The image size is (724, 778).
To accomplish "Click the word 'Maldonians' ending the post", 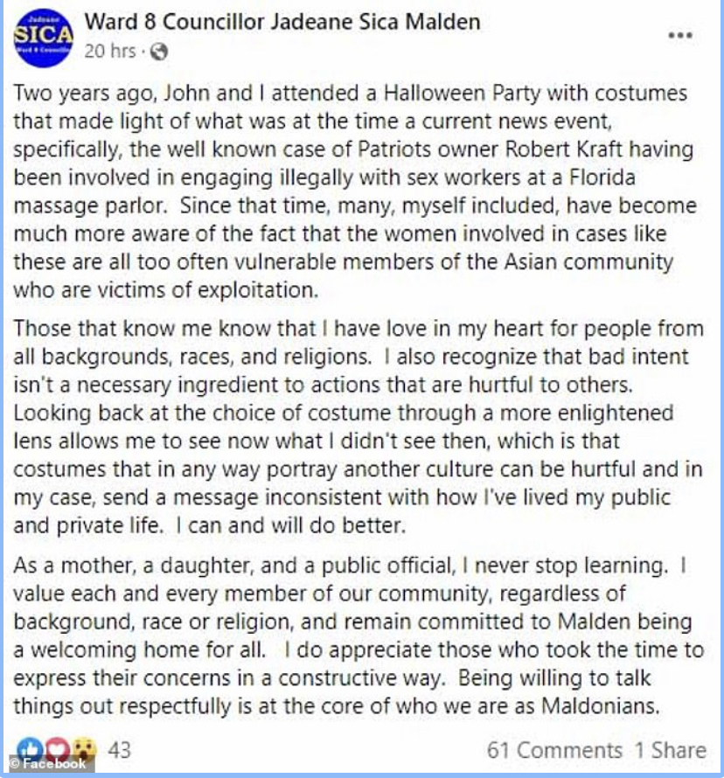I will 601,705.
